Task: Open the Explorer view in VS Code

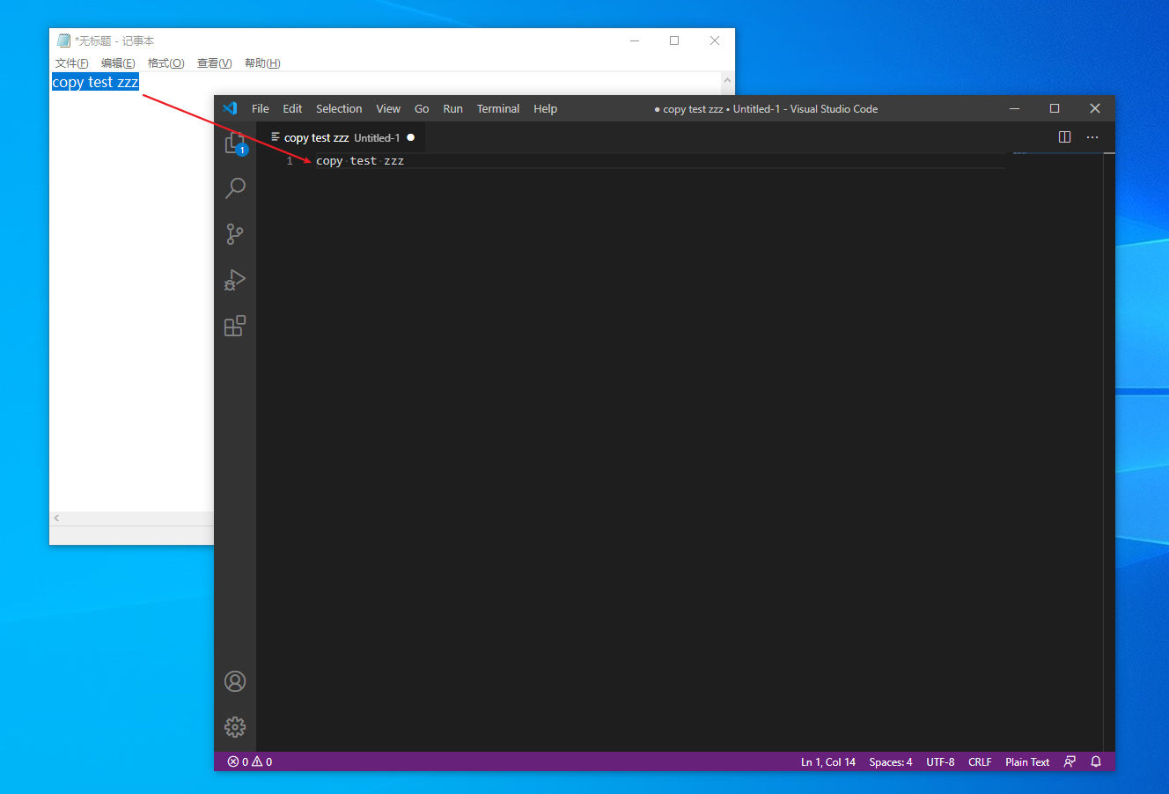Action: [235, 143]
